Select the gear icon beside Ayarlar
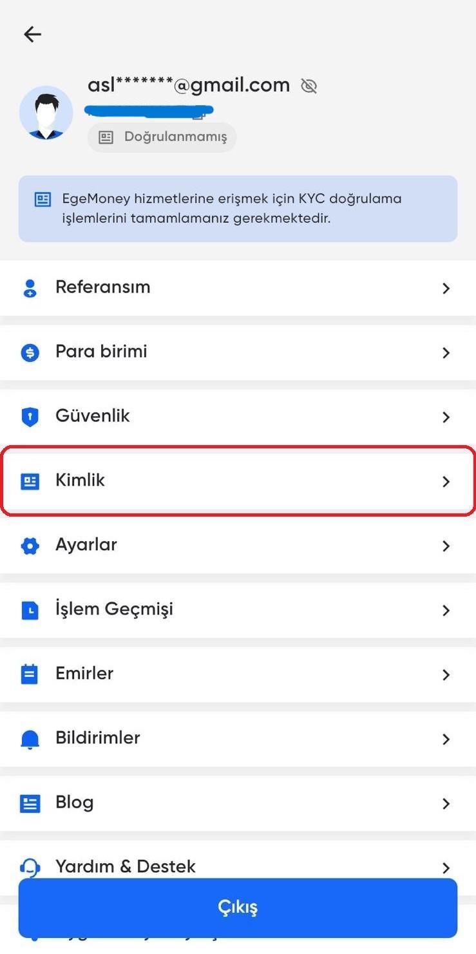This screenshot has height=954, width=476. pos(30,546)
